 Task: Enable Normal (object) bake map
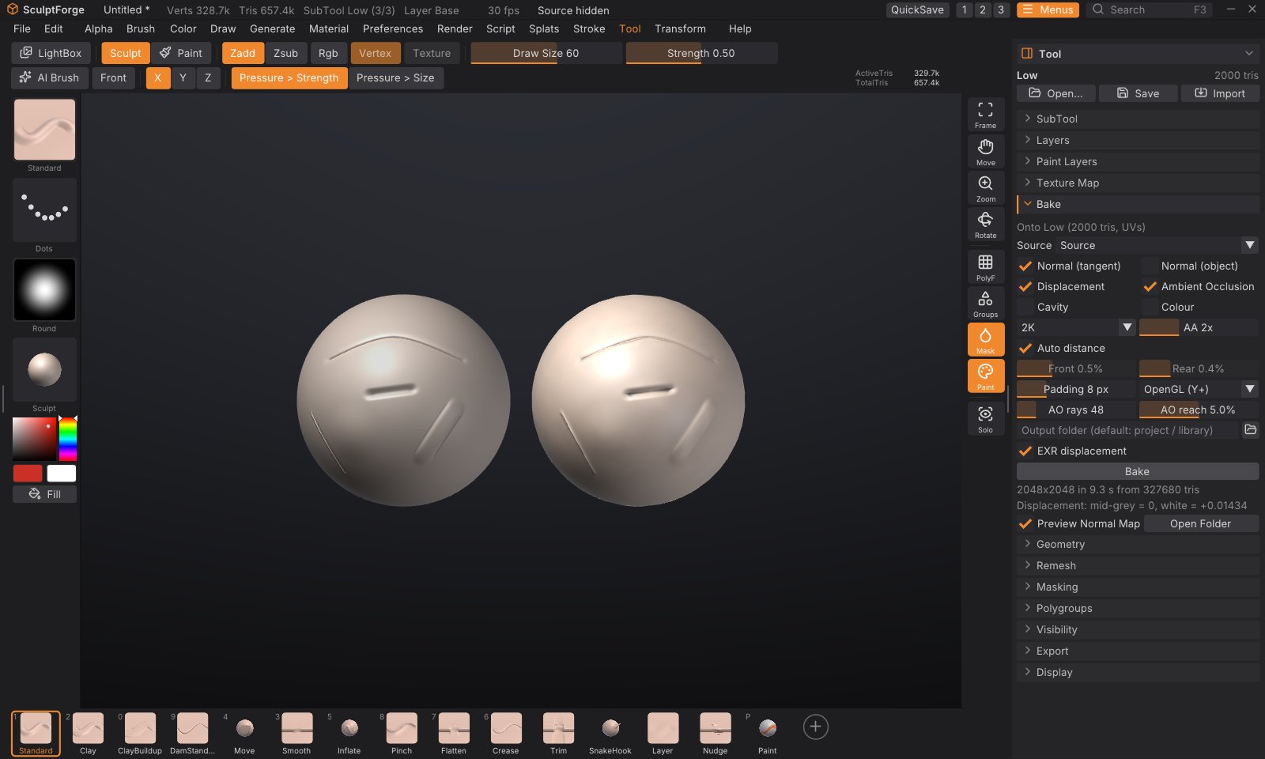[1150, 266]
